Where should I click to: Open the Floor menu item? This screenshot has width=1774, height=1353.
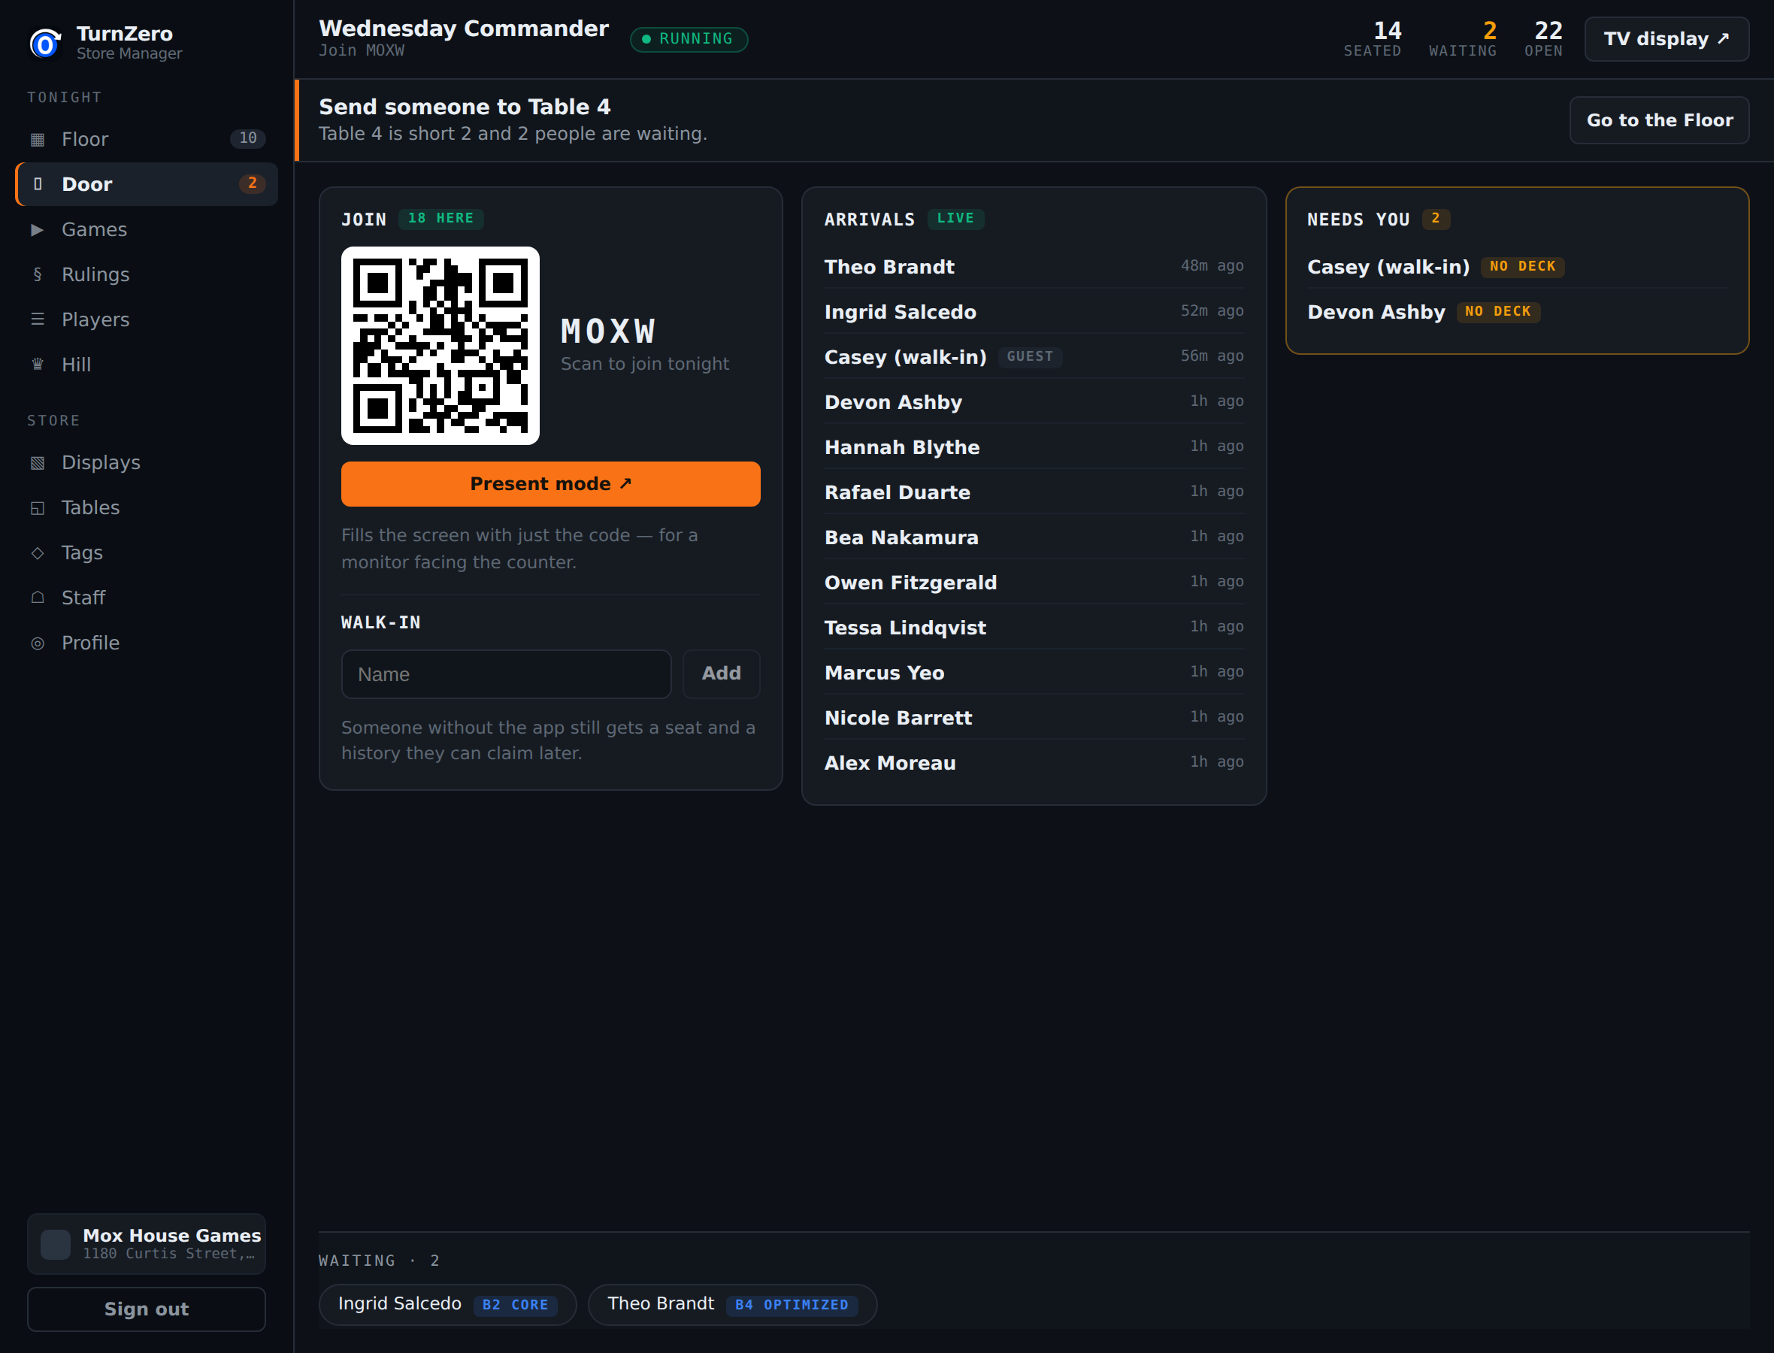(x=147, y=139)
